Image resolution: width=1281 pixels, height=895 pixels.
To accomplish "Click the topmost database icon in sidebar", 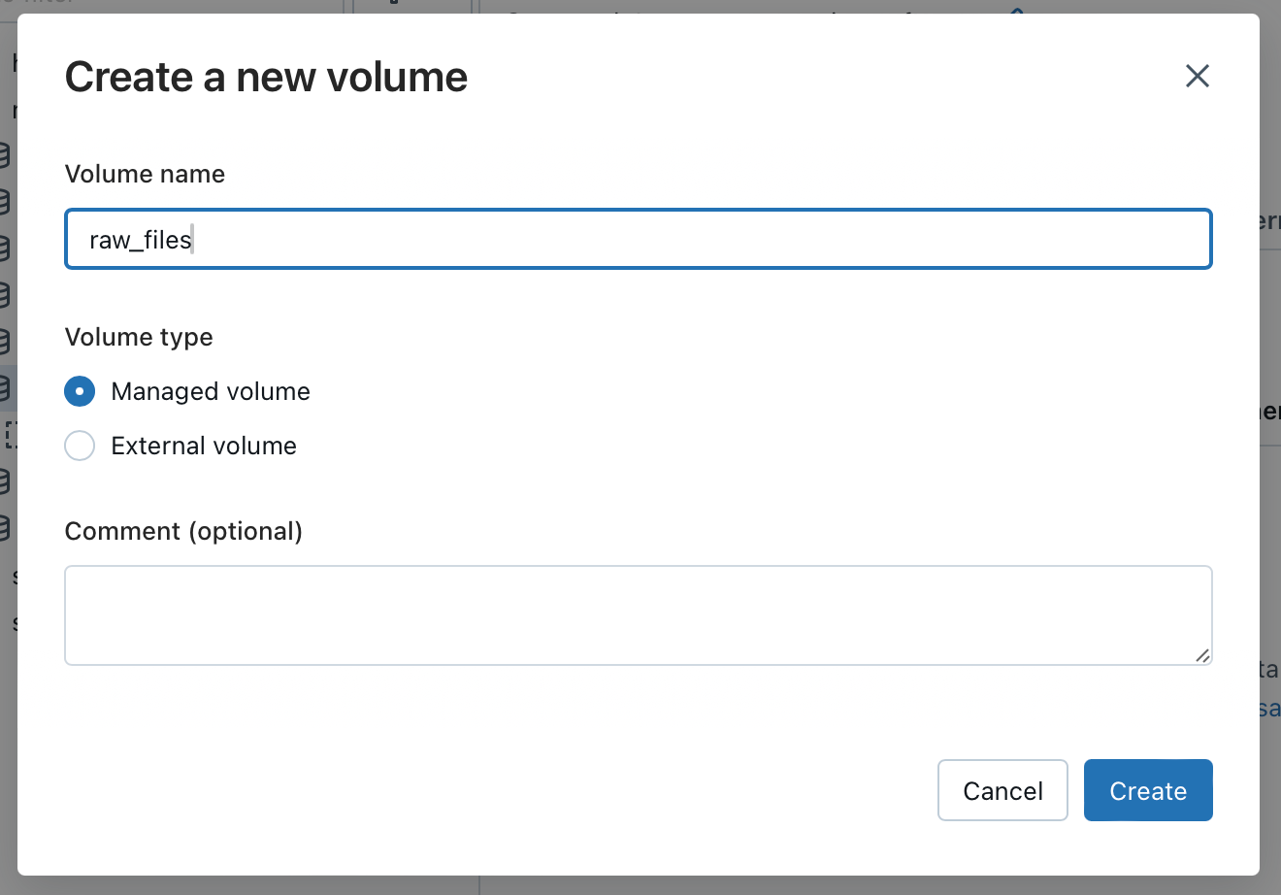I will coord(5,153).
